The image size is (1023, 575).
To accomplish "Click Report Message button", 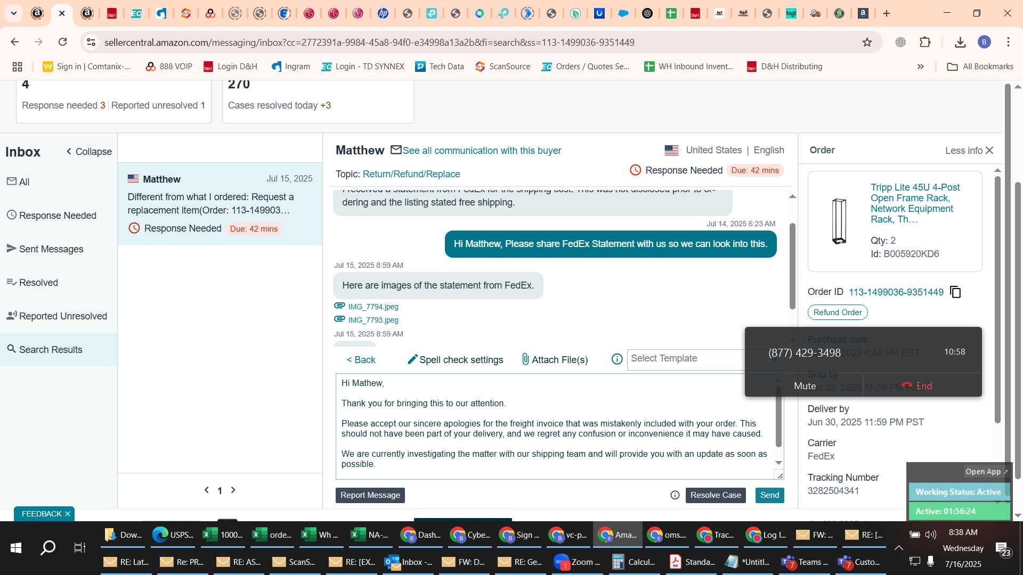I will pos(370,495).
